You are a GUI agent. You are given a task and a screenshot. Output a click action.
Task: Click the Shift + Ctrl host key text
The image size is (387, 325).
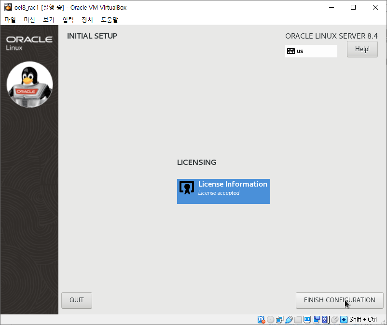click(x=363, y=320)
